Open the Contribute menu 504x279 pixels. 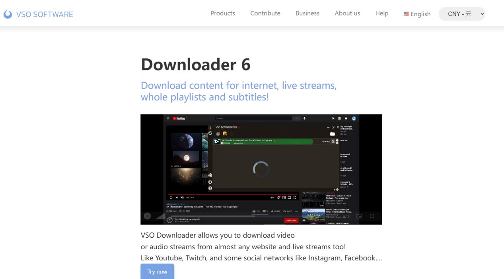tap(265, 13)
